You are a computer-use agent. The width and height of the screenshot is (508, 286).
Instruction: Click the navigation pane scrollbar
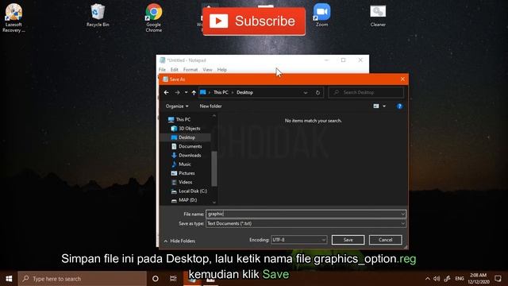click(x=214, y=168)
